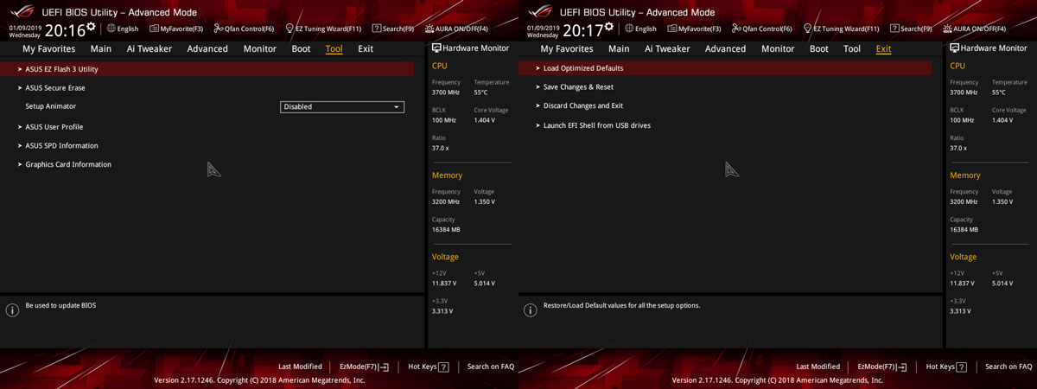This screenshot has height=389, width=1037.
Task: Select Launch EFI Shell from USB drives
Action: pyautogui.click(x=597, y=125)
